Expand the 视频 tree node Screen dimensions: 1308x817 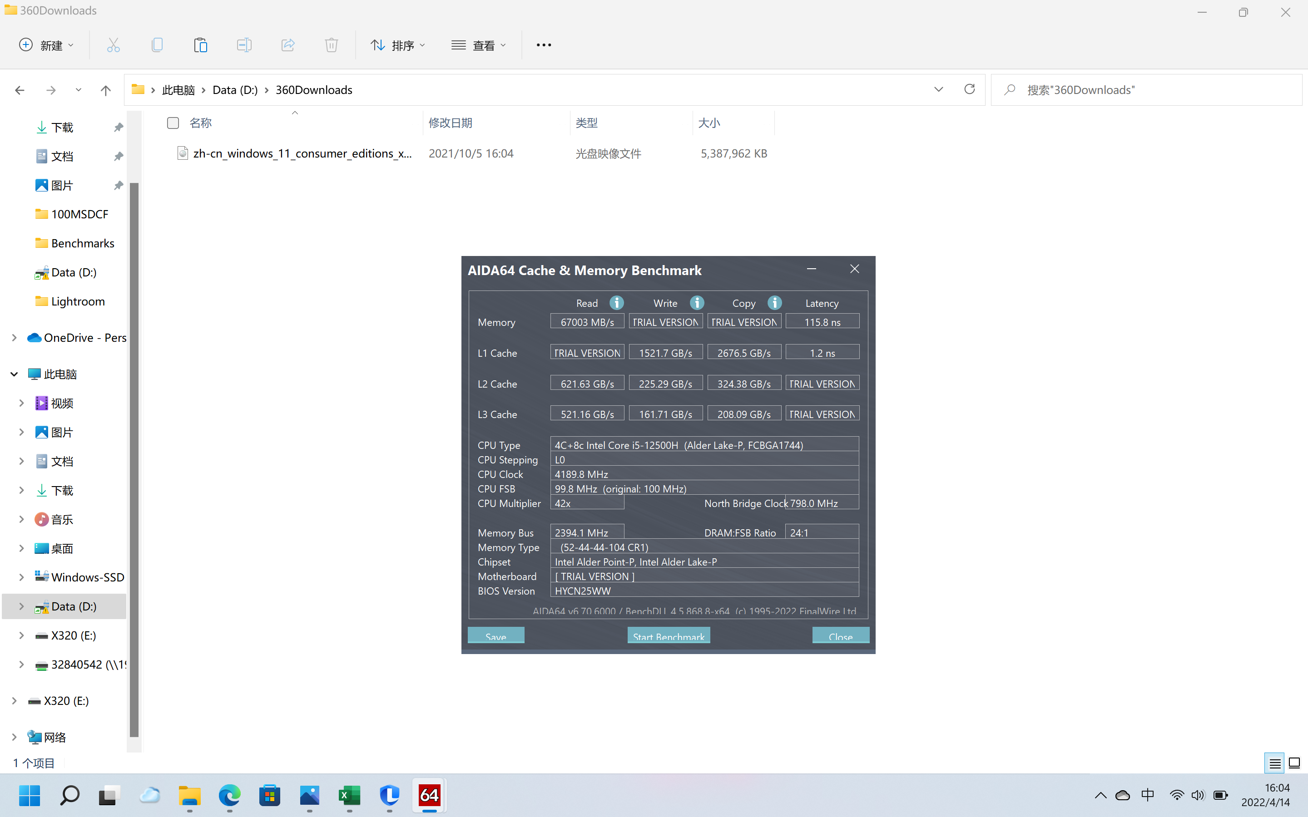[x=21, y=403]
